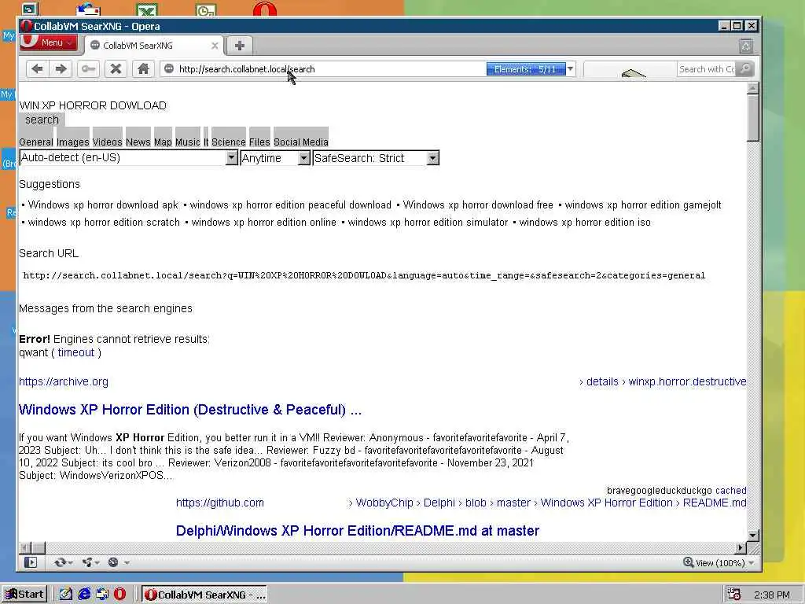Open the SafeSearch: Strict dropdown
805x604 pixels.
(376, 157)
